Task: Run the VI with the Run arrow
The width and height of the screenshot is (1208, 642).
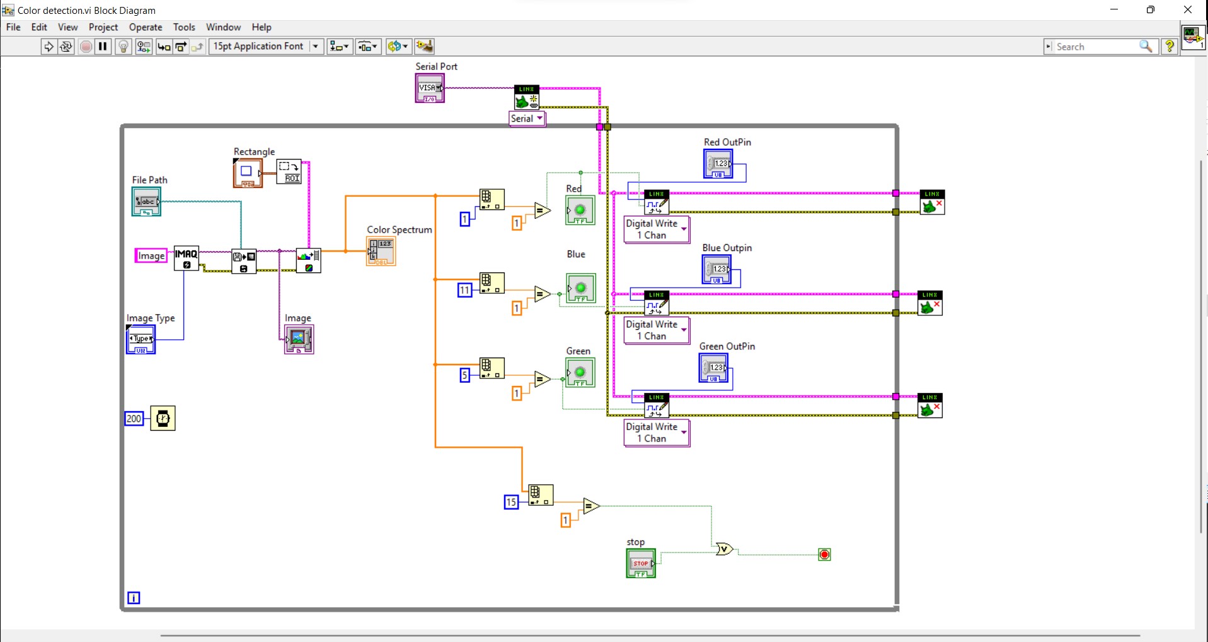Action: click(x=49, y=46)
